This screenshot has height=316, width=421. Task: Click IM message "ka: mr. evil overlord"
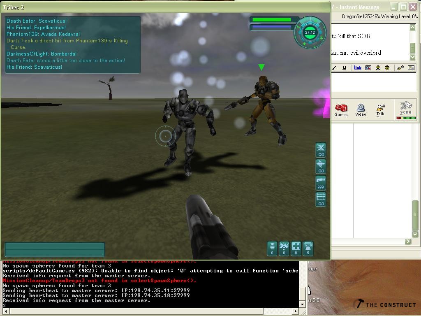tap(356, 53)
